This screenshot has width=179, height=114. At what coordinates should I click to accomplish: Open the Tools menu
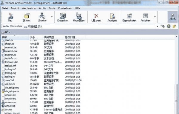tap(52, 8)
